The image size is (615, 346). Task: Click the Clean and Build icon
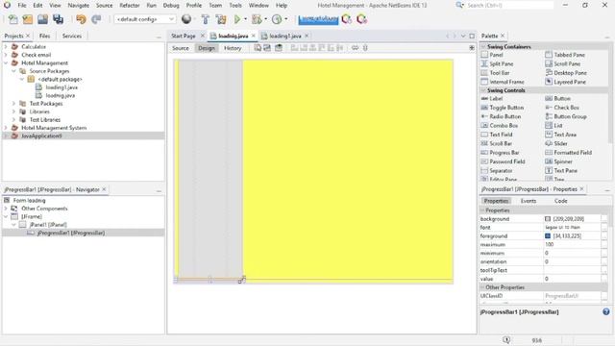pyautogui.click(x=221, y=19)
